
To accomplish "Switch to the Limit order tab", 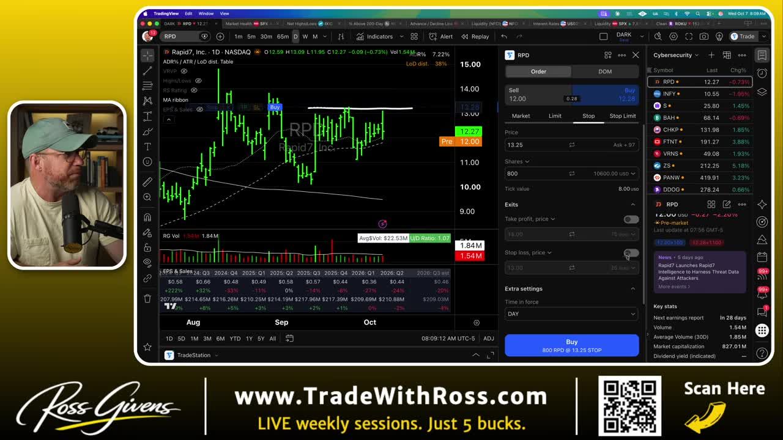I will point(555,116).
